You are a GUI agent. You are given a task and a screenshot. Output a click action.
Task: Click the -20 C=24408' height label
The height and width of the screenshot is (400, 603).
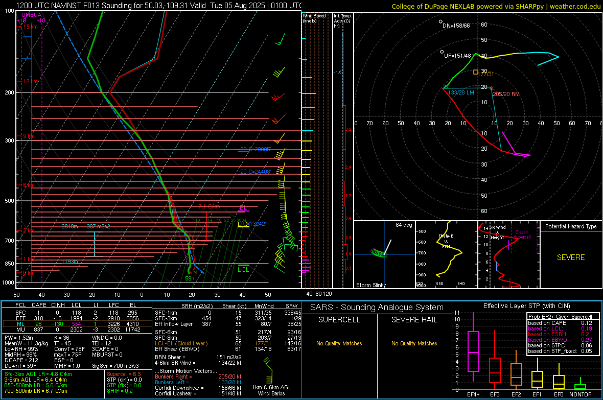click(254, 172)
